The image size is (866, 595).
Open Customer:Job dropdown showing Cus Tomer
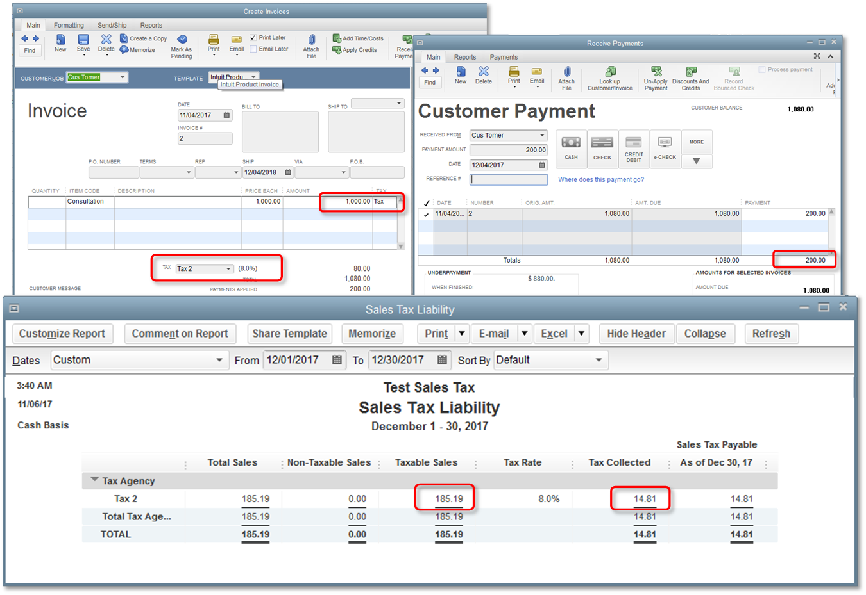(123, 77)
